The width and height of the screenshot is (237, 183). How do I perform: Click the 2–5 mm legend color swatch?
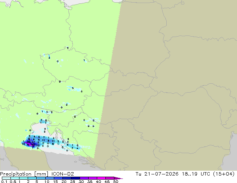[32, 178]
